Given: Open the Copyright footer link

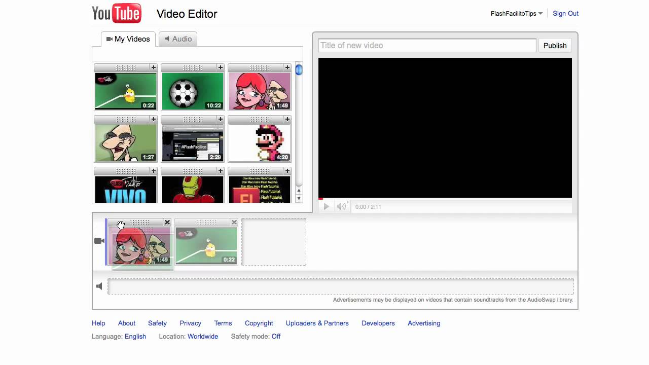Looking at the screenshot, I should (259, 323).
